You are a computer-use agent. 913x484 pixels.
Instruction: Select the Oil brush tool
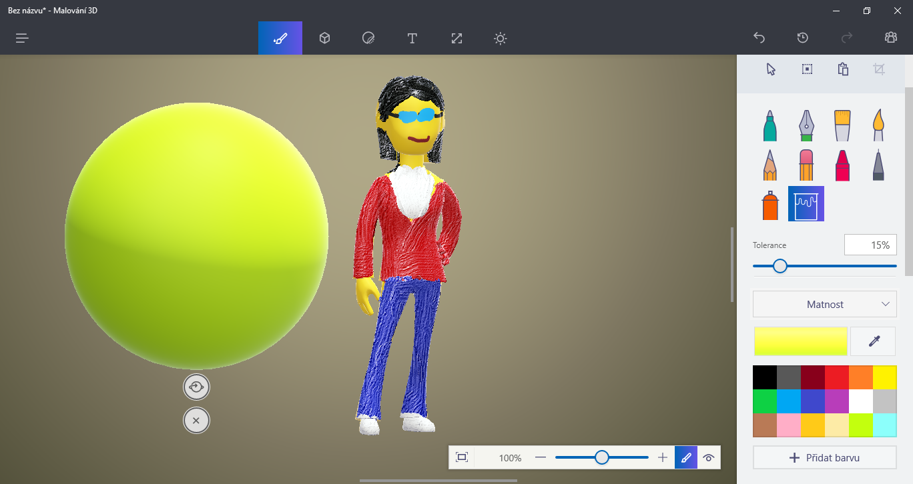842,125
